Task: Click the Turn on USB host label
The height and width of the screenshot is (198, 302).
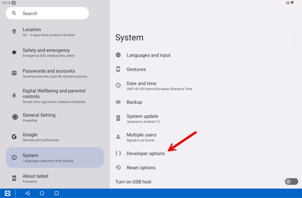Action: point(133,181)
